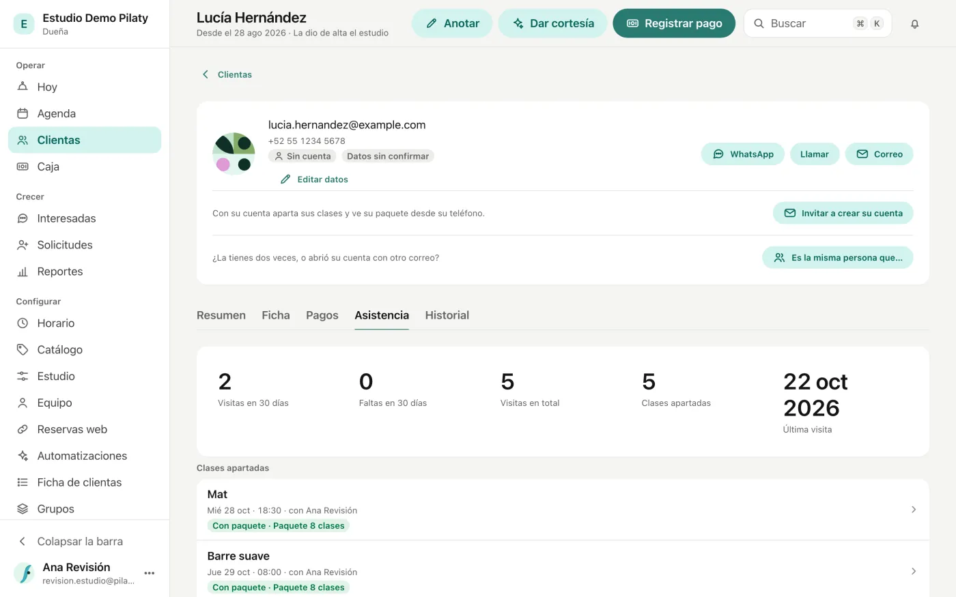This screenshot has height=597, width=956.
Task: Go to Caja in sidebar
Action: click(x=85, y=166)
